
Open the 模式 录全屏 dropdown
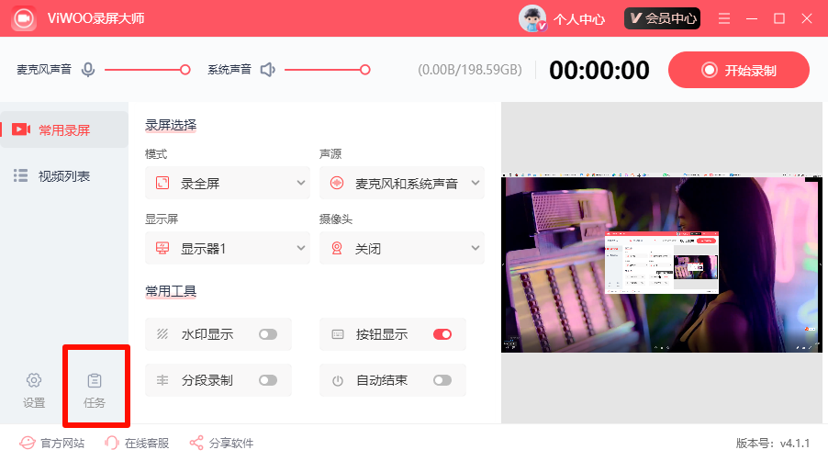[228, 184]
